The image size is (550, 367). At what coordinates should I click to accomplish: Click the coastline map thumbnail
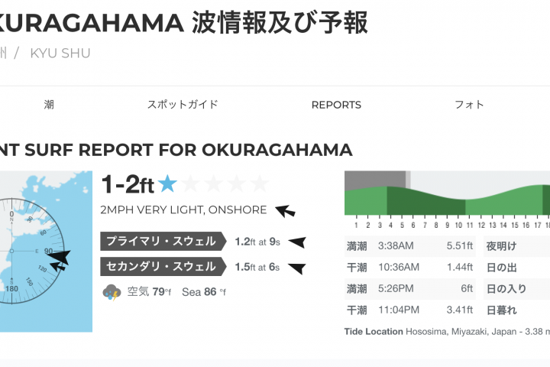point(46,252)
